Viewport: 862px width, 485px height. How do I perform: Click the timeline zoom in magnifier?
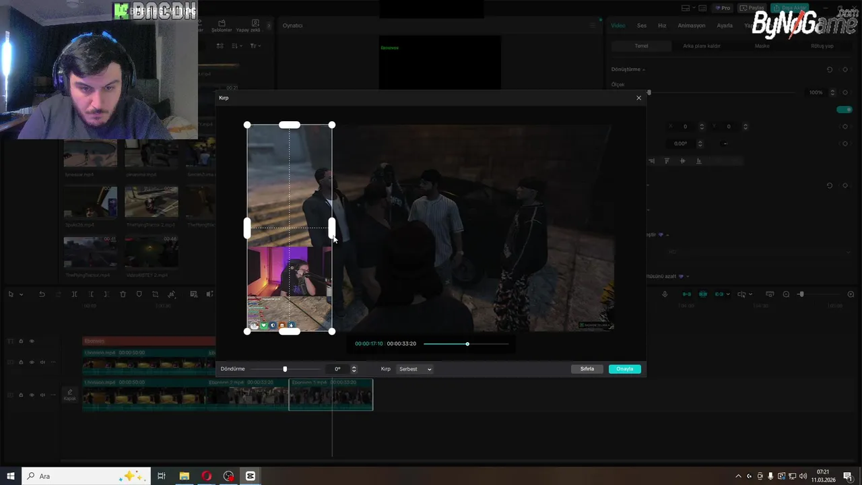[851, 294]
